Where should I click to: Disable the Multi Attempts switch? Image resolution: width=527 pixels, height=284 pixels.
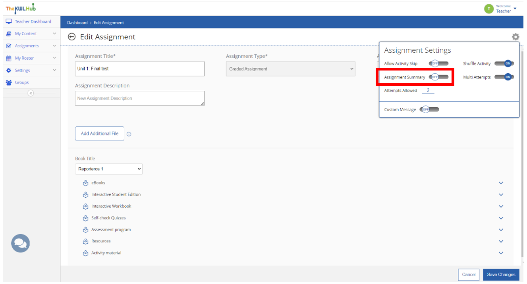(x=504, y=77)
